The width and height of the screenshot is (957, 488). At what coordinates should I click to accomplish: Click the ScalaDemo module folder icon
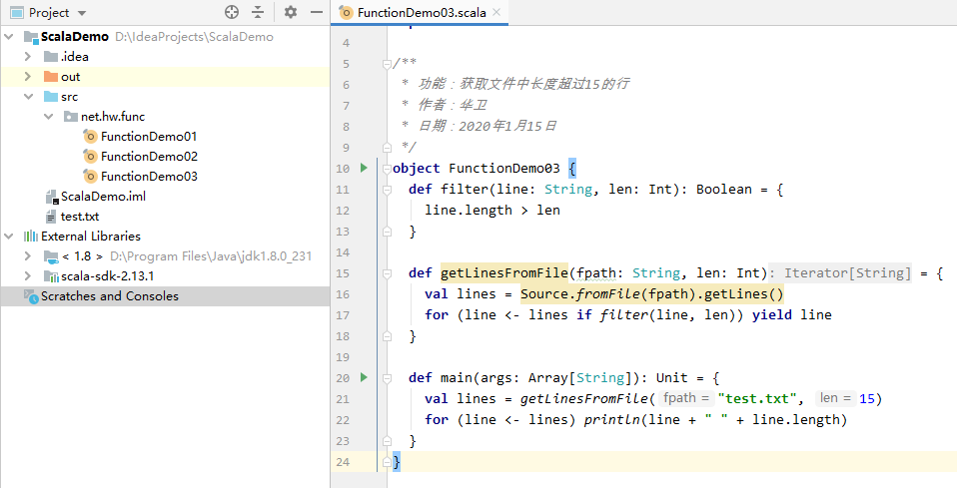(x=31, y=37)
